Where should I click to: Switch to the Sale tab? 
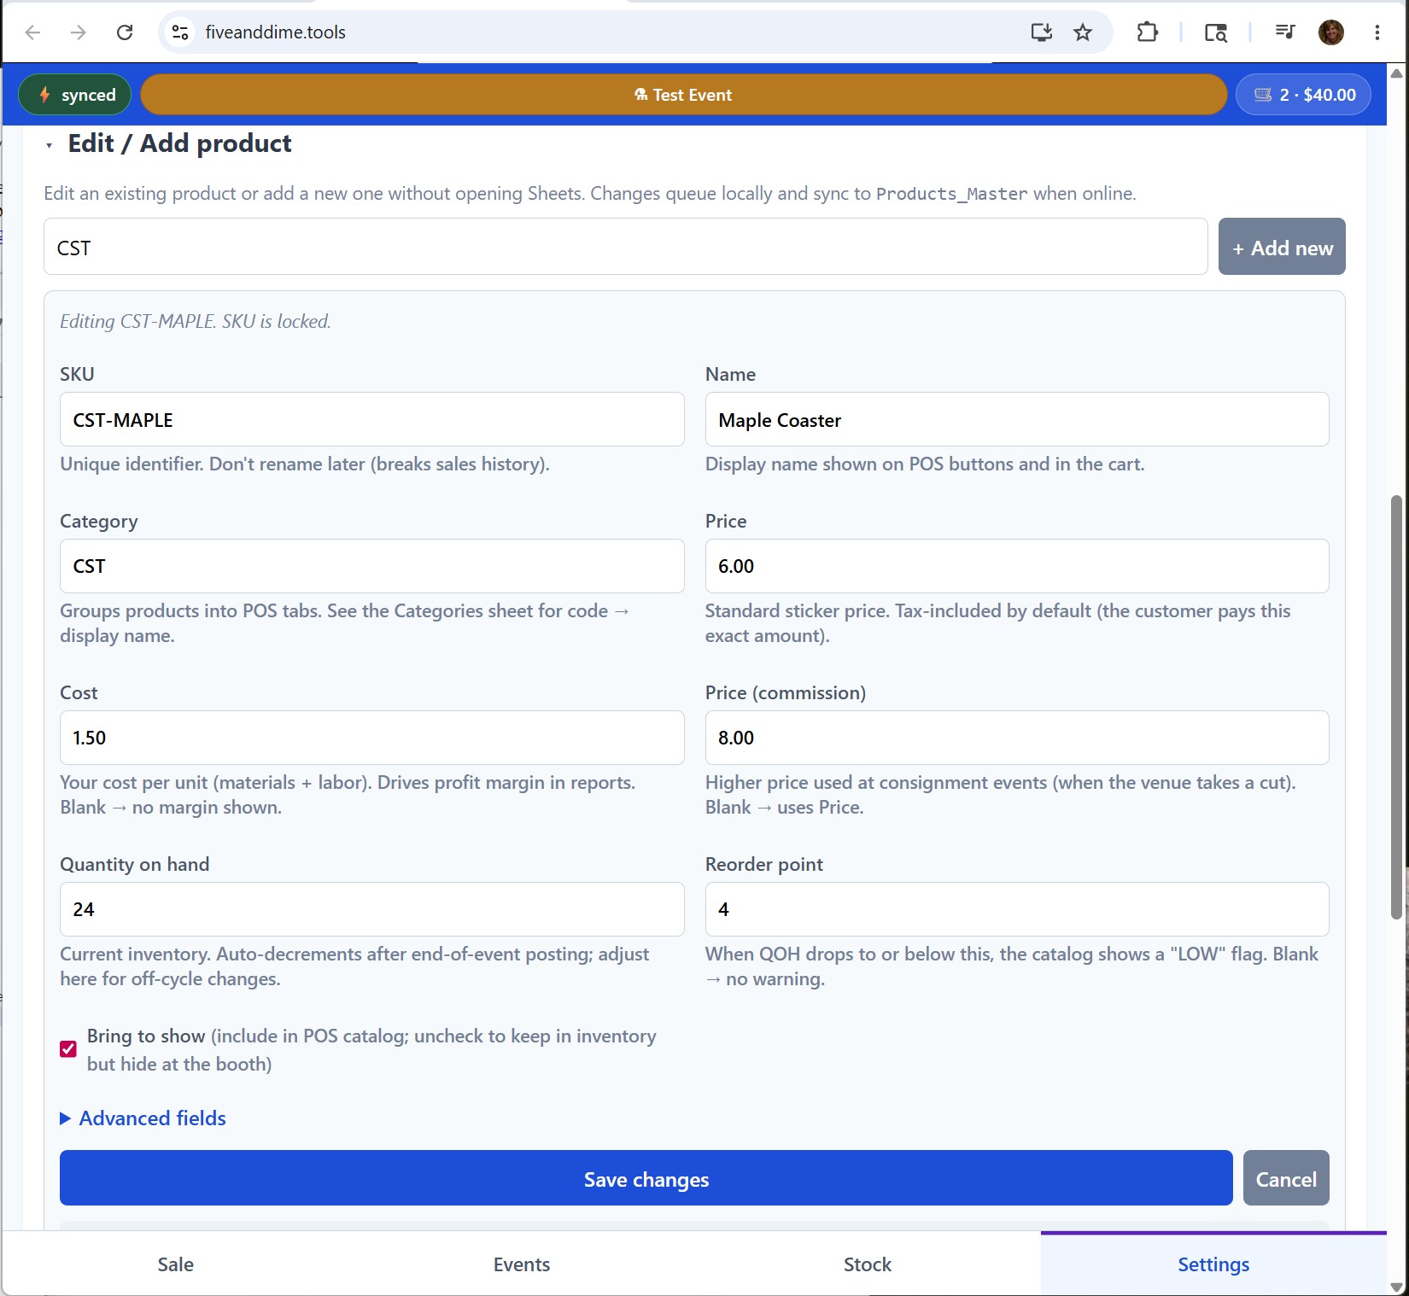(176, 1264)
